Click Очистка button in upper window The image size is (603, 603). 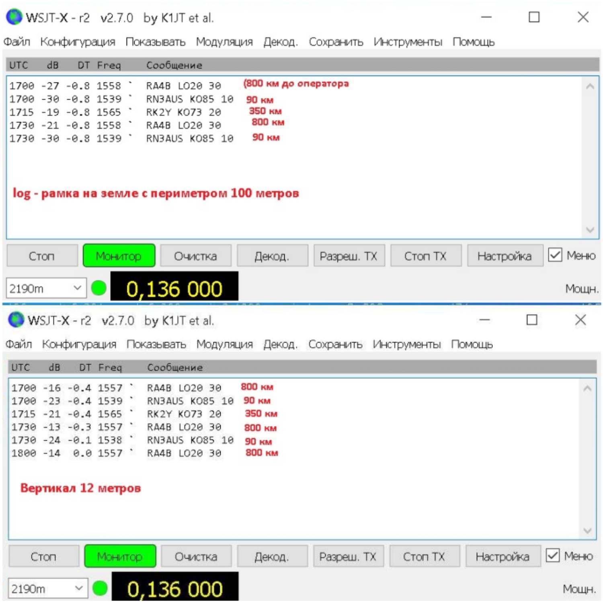tap(196, 256)
